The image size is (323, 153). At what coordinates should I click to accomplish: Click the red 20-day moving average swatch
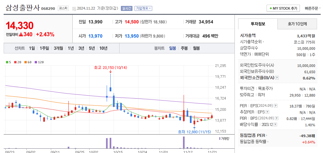(15, 62)
